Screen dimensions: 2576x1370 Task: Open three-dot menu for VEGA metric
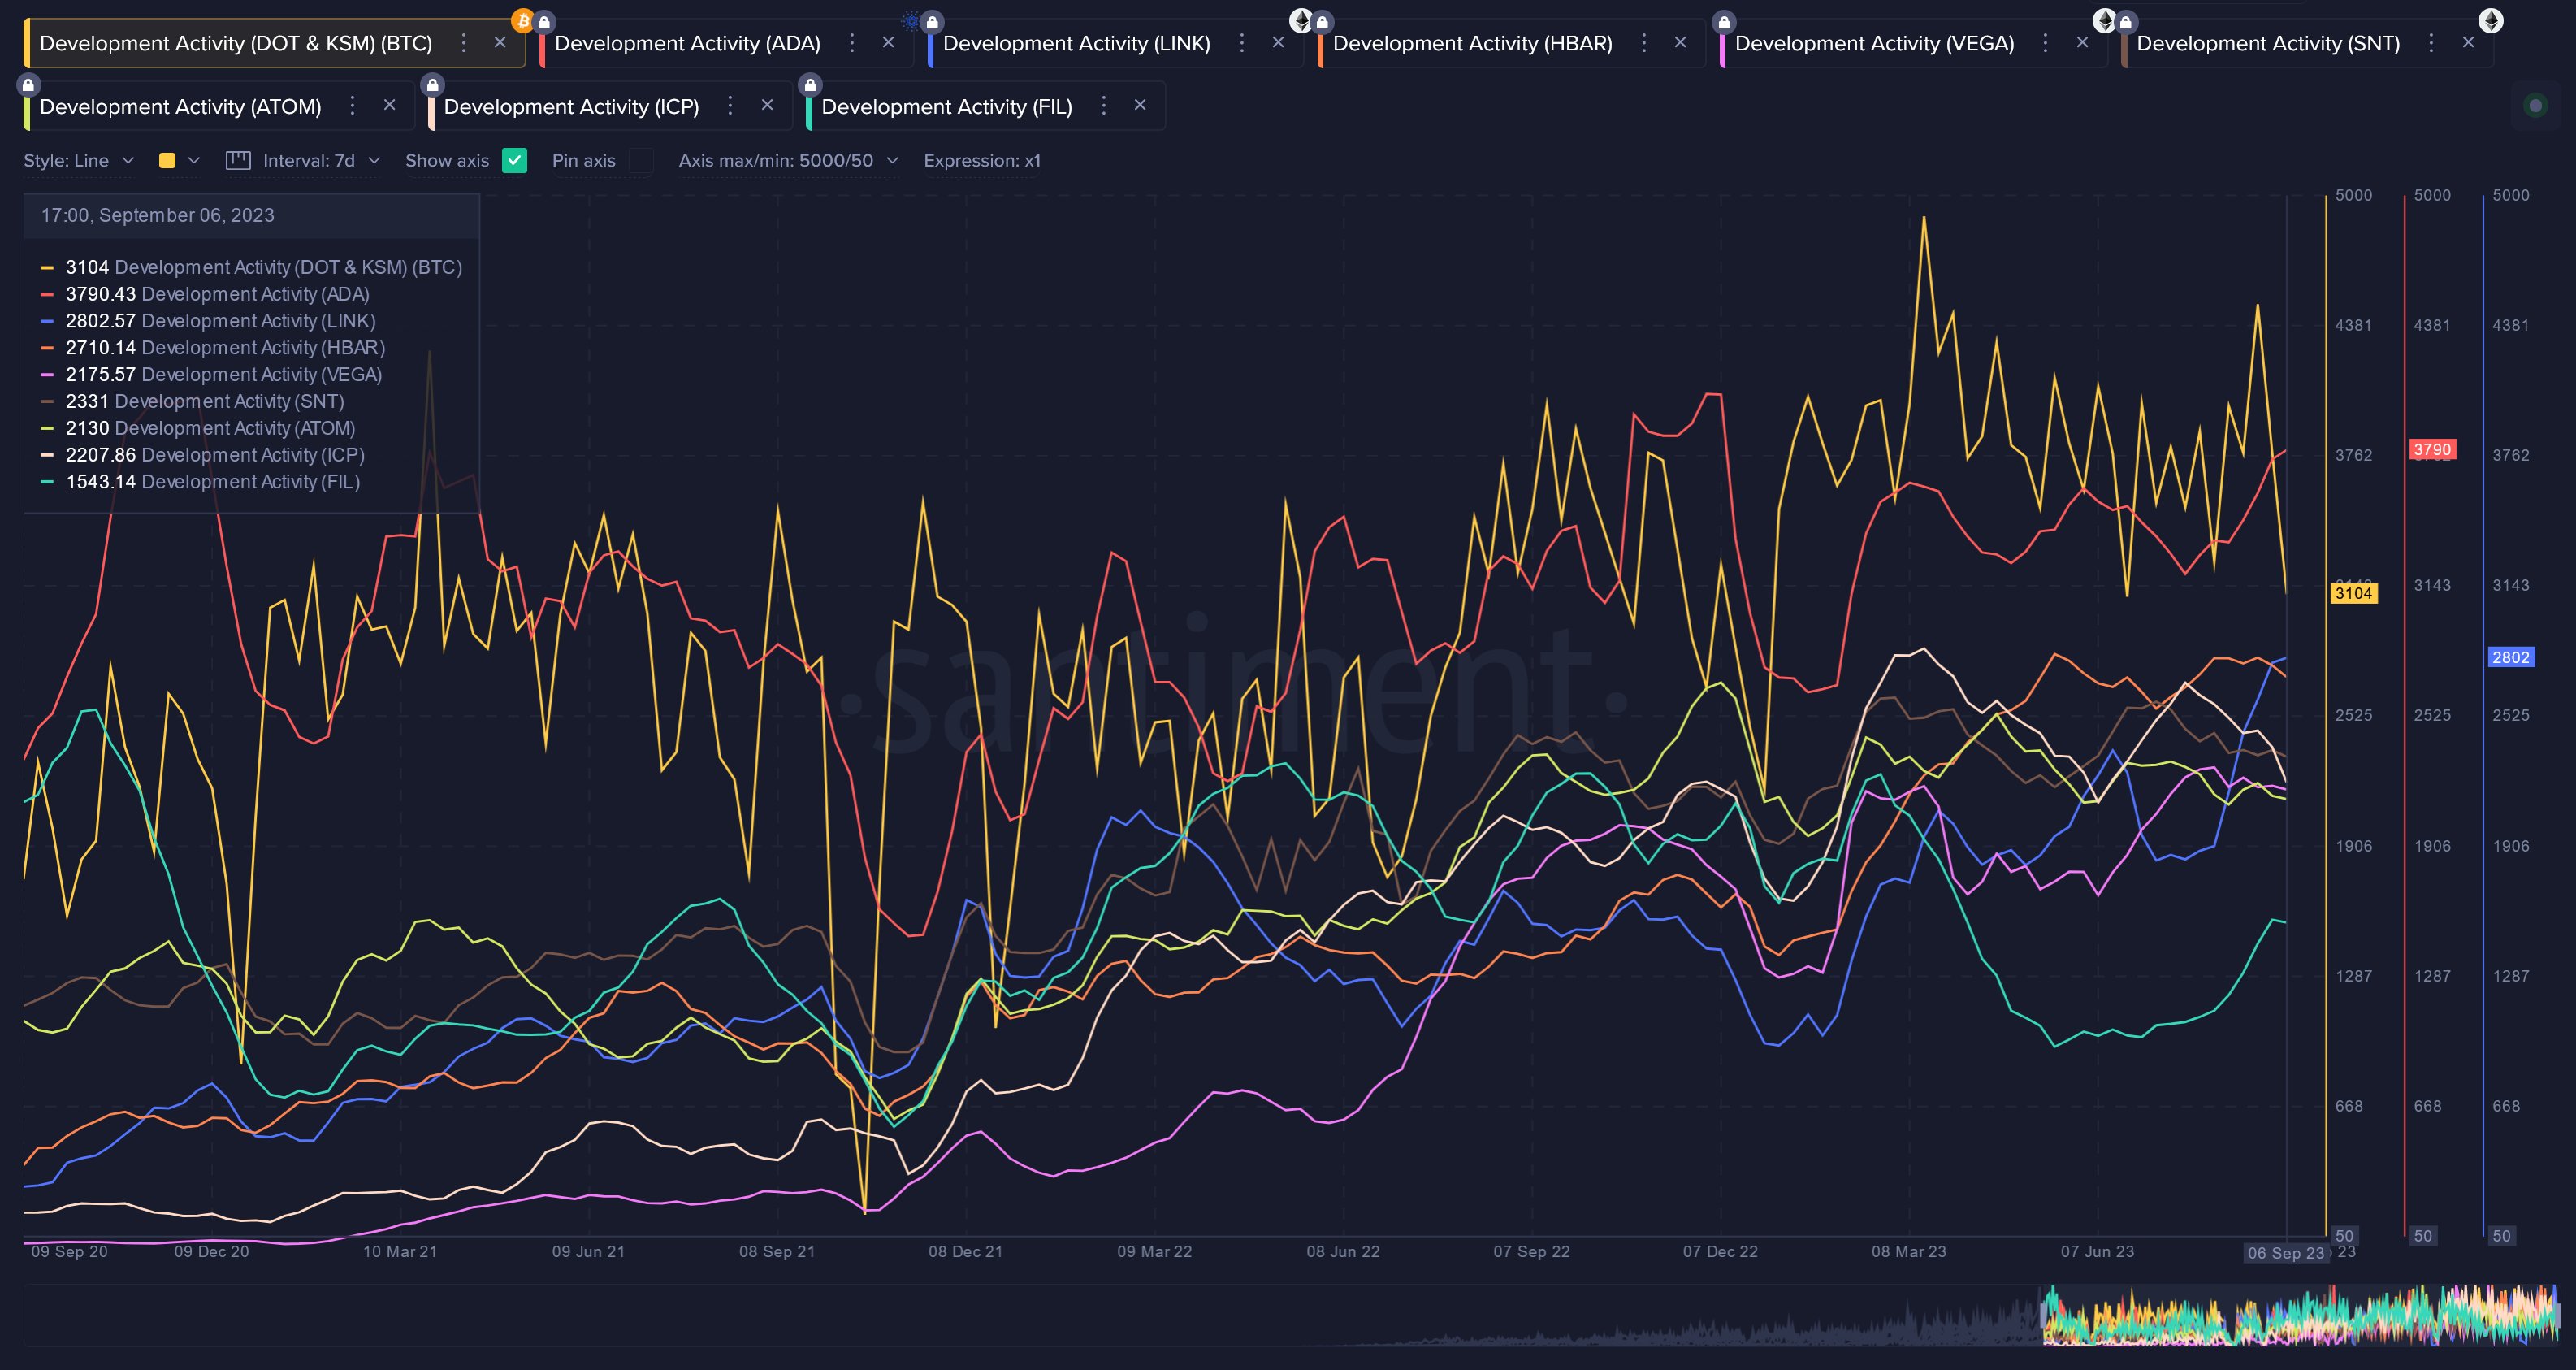(x=2045, y=43)
